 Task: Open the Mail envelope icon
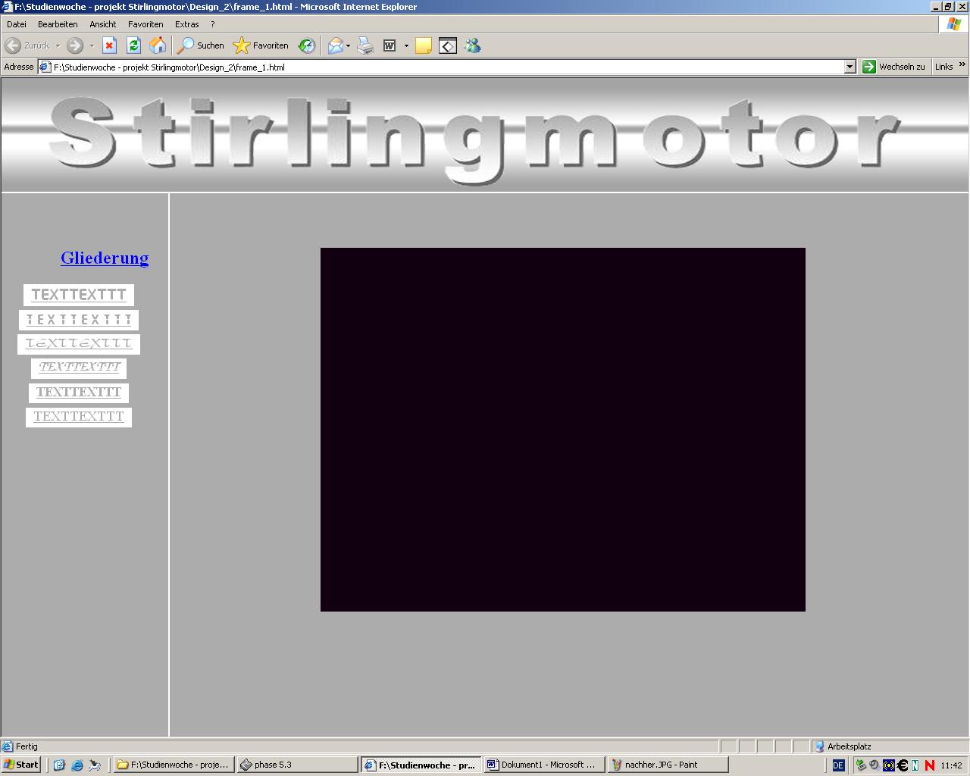335,46
